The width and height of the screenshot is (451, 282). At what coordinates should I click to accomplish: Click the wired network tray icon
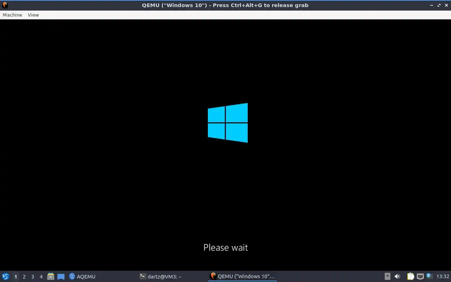click(x=420, y=276)
